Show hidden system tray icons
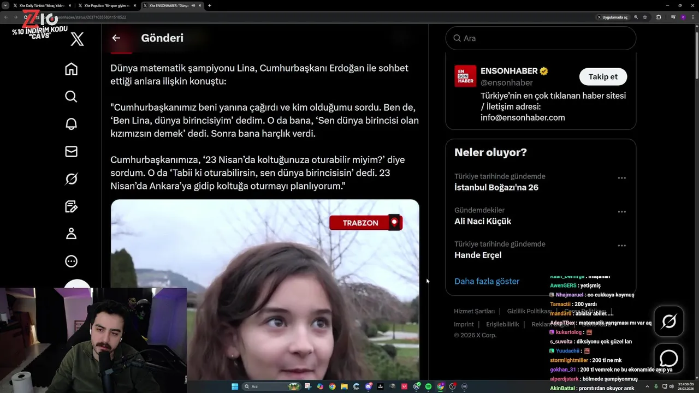 tap(648, 386)
